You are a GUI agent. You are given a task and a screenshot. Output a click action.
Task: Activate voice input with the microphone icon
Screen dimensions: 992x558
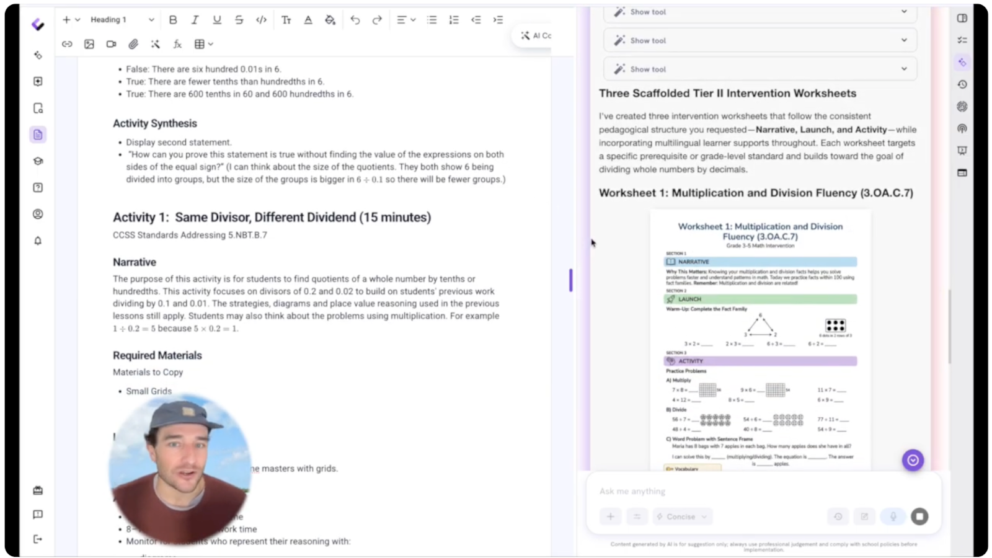893,516
